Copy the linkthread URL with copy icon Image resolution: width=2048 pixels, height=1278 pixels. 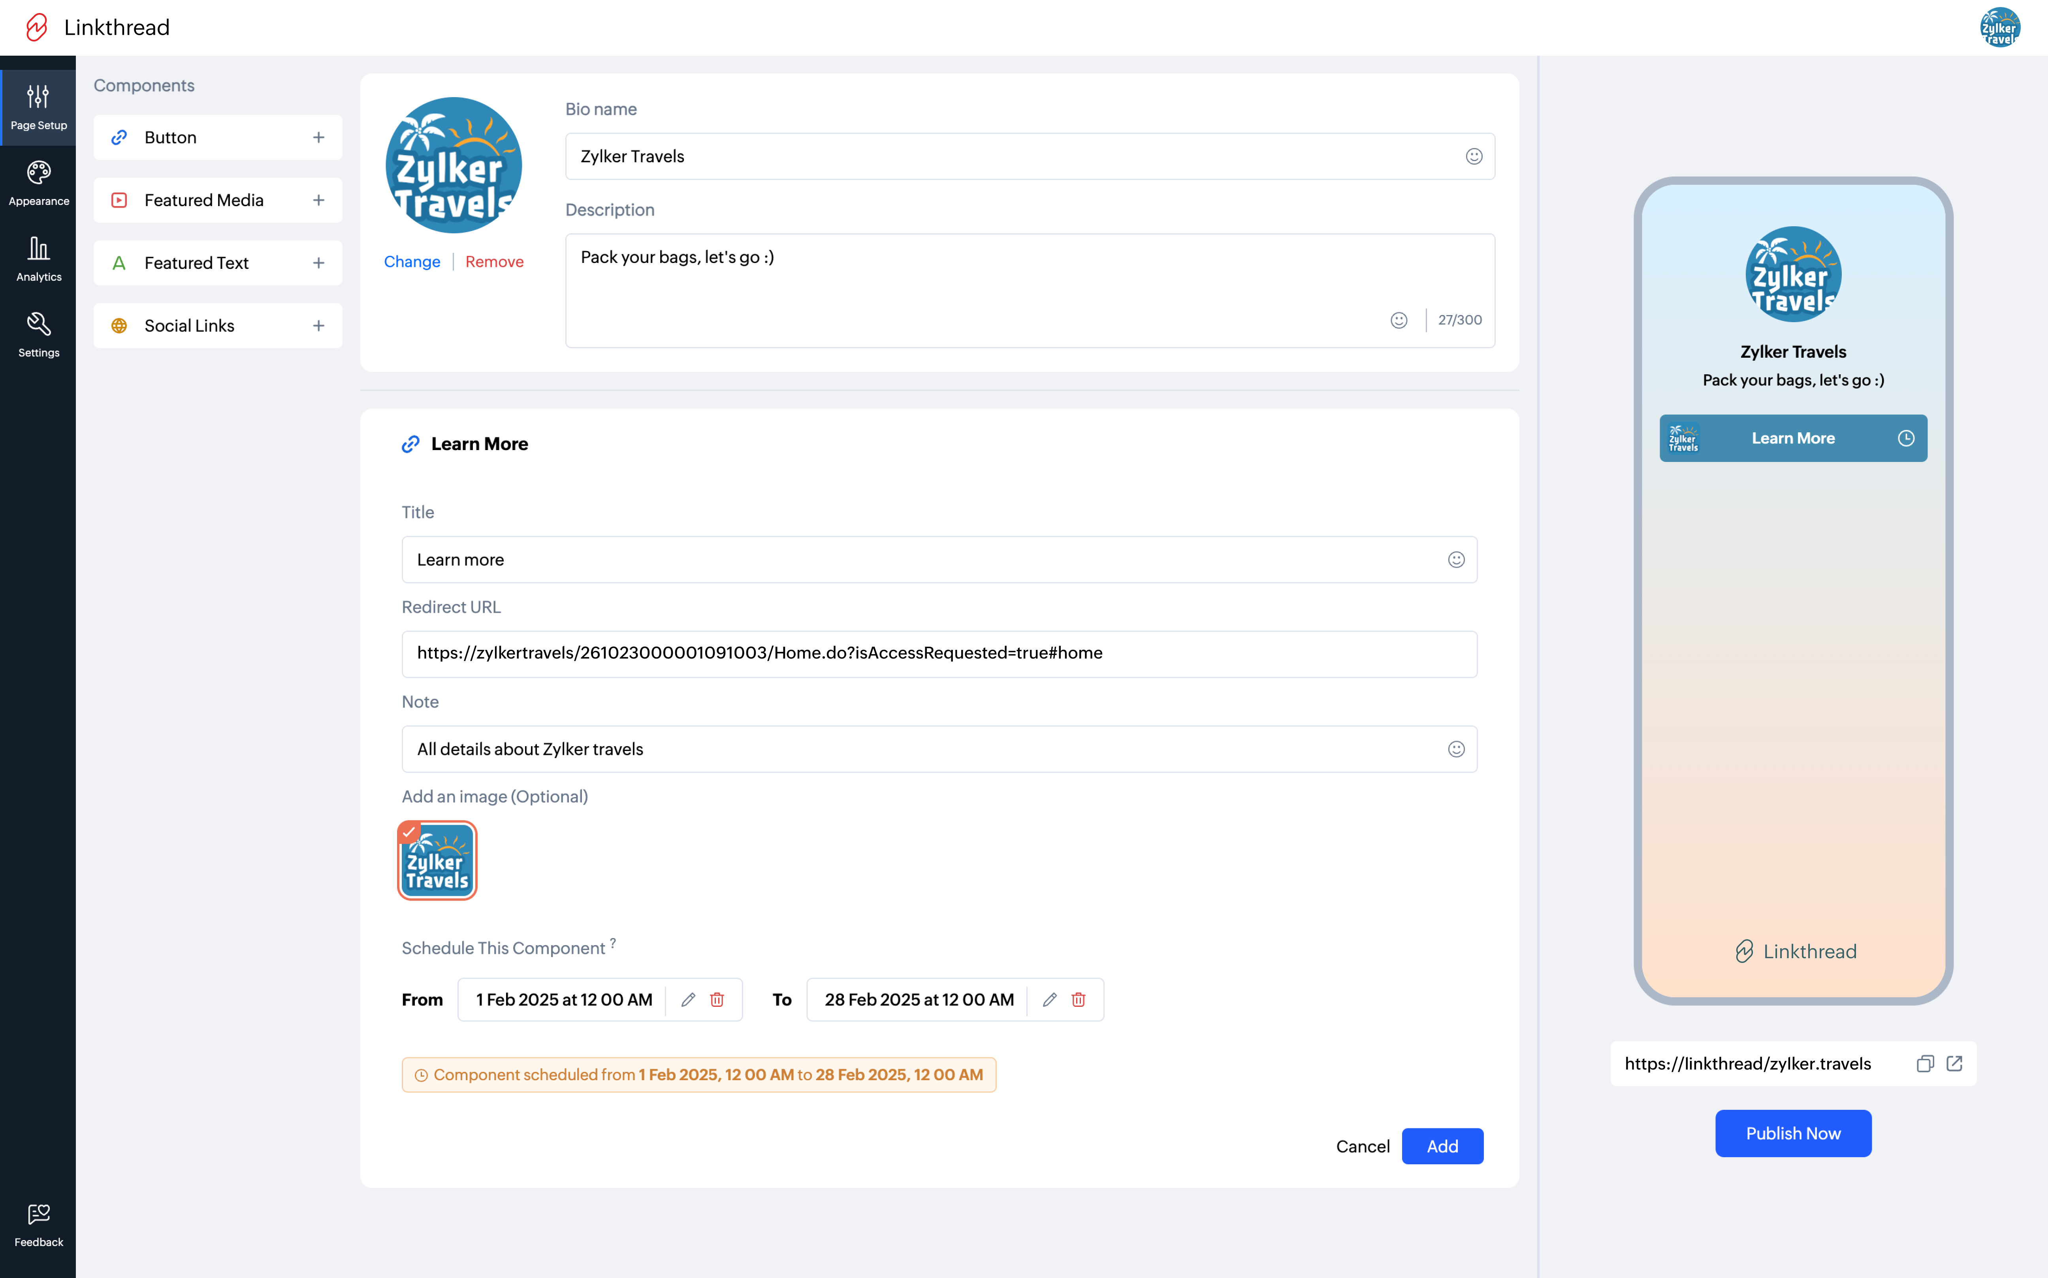click(1925, 1063)
